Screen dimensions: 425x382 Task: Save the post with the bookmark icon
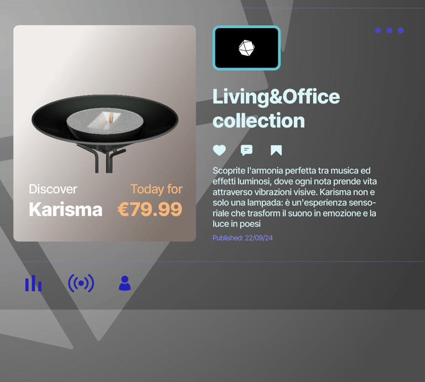276,150
